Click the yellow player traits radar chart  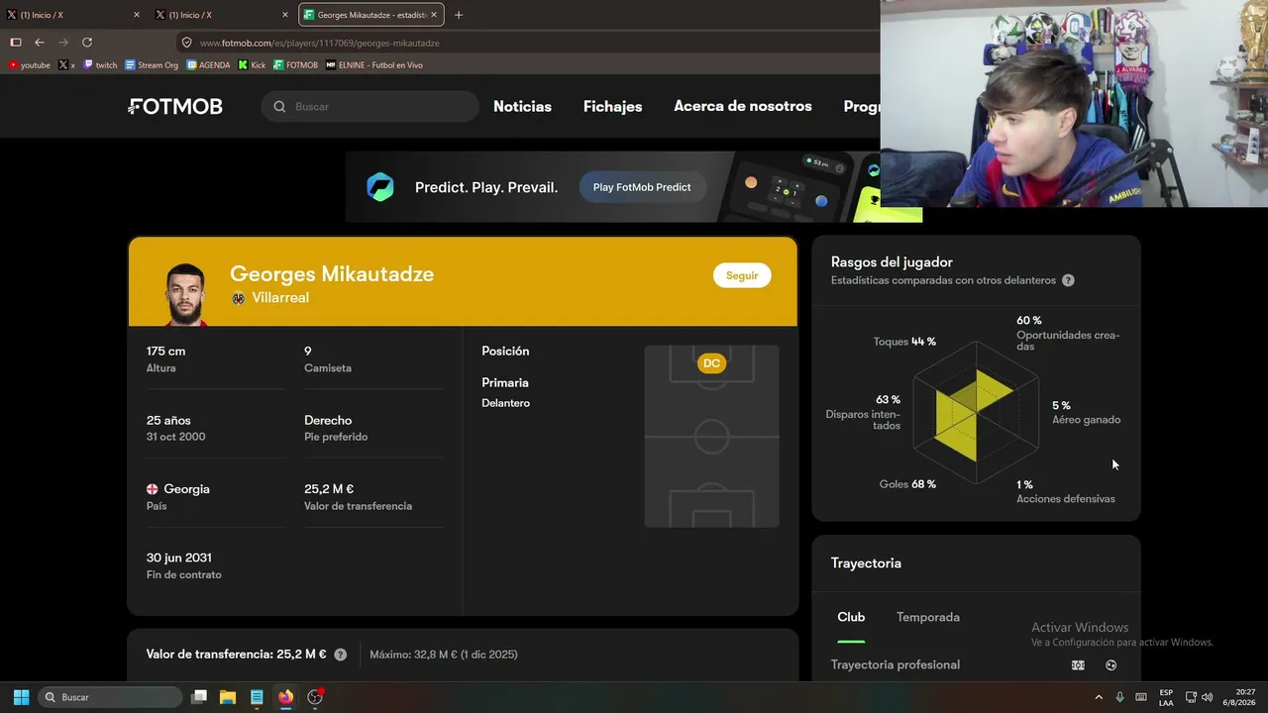pos(976,413)
